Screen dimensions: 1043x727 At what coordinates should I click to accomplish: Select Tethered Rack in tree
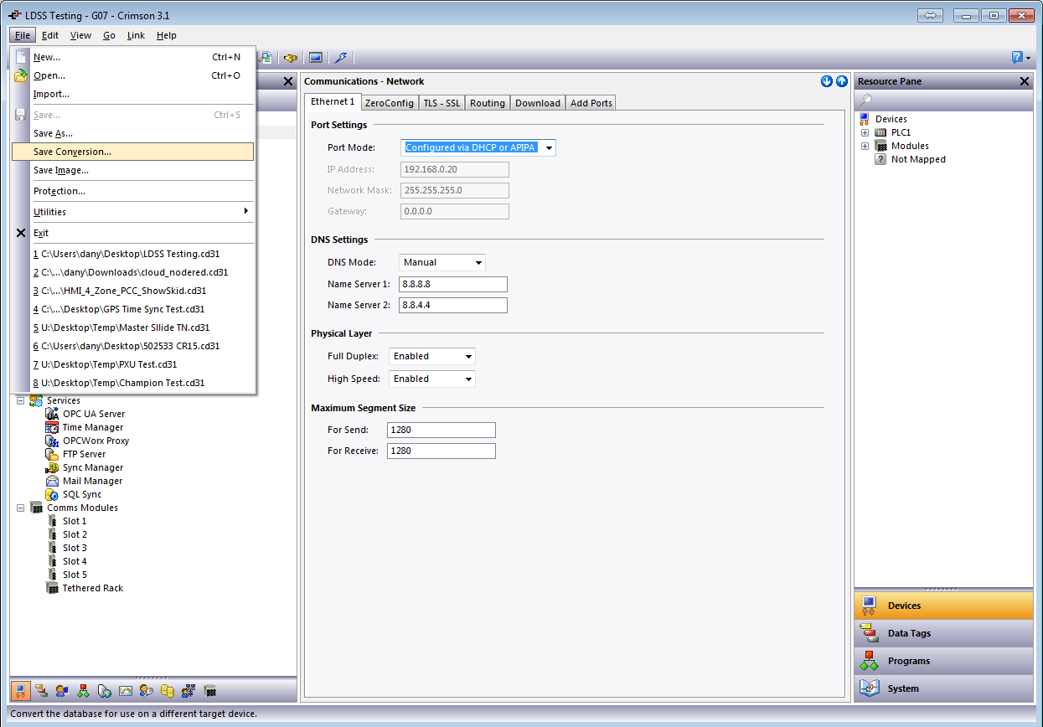(92, 588)
